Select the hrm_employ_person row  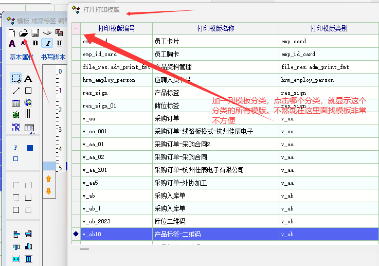pos(225,80)
